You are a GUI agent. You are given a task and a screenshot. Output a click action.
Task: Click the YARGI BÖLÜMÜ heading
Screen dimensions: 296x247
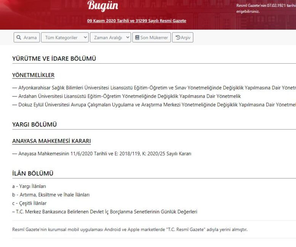pos(35,124)
